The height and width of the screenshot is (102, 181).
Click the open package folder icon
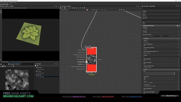tap(5, 4)
